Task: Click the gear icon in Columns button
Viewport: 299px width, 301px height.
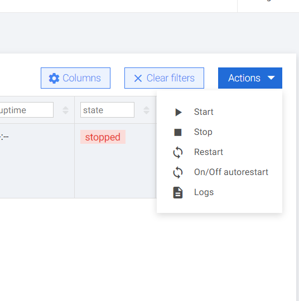Action: pos(54,78)
